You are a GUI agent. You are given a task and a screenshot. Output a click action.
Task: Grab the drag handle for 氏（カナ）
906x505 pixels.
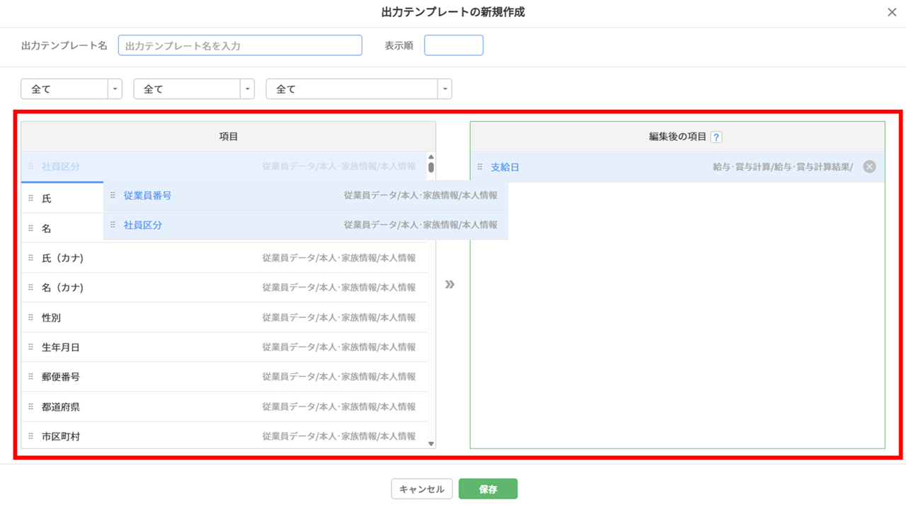coord(30,259)
